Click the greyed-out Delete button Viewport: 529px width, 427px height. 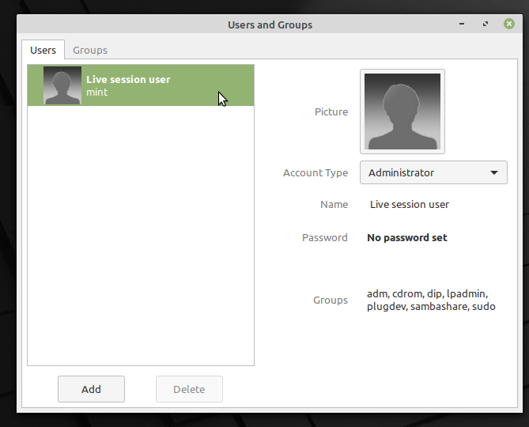pos(189,389)
